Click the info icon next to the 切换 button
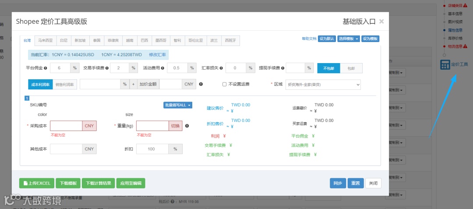 187,126
